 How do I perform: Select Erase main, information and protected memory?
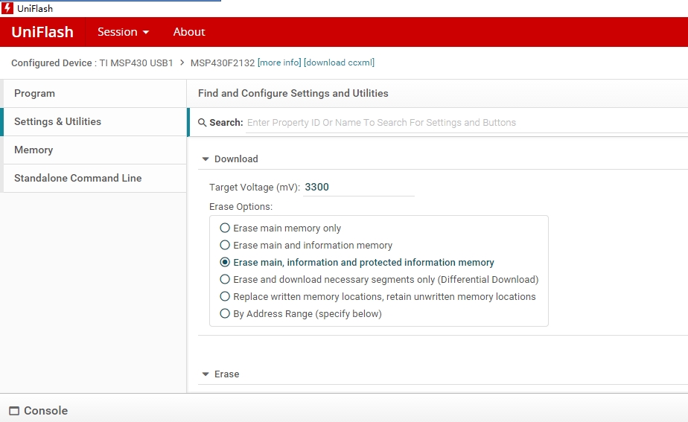225,263
